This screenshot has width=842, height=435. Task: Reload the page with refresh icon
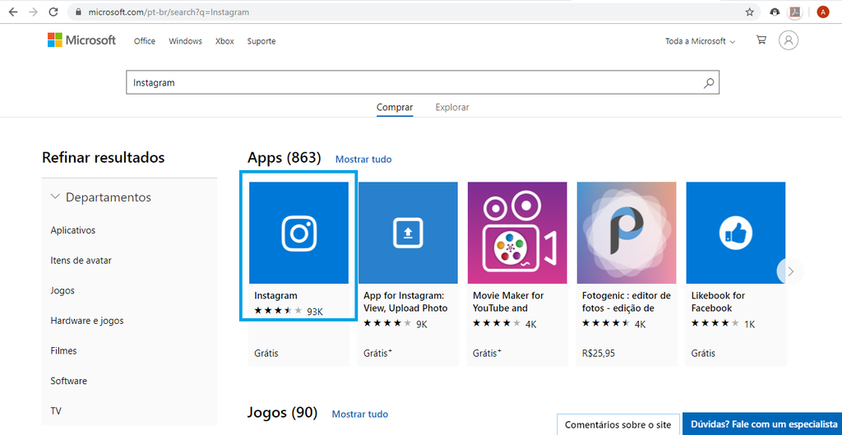(x=53, y=12)
